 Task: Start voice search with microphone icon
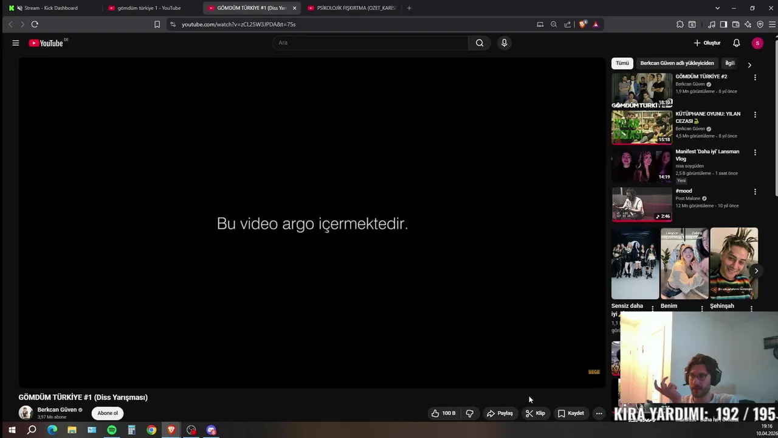pos(504,43)
